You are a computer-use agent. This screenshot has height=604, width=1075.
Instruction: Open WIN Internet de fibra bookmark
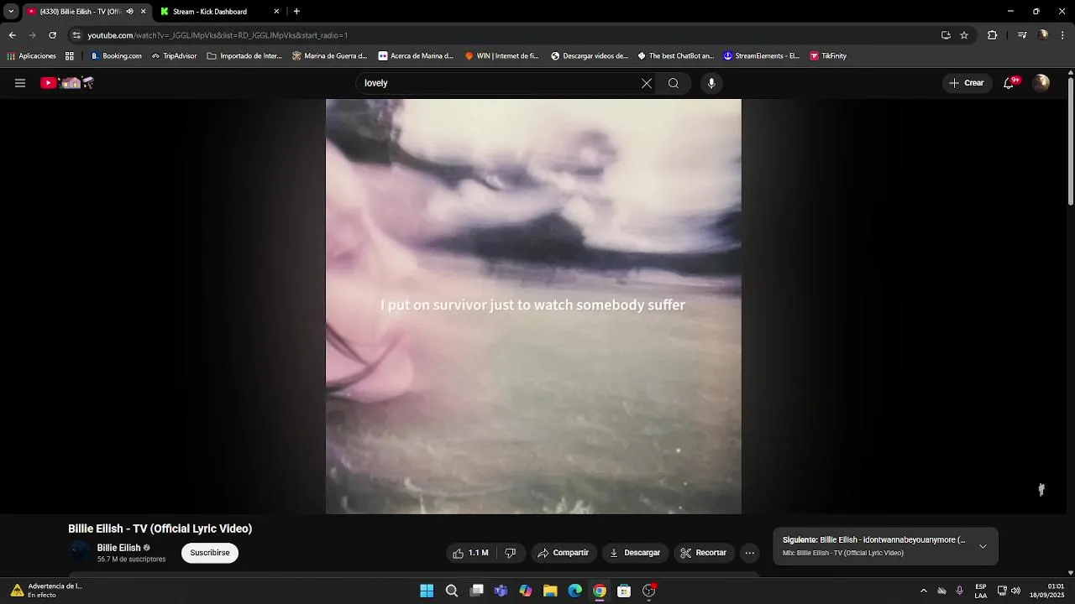coord(501,56)
